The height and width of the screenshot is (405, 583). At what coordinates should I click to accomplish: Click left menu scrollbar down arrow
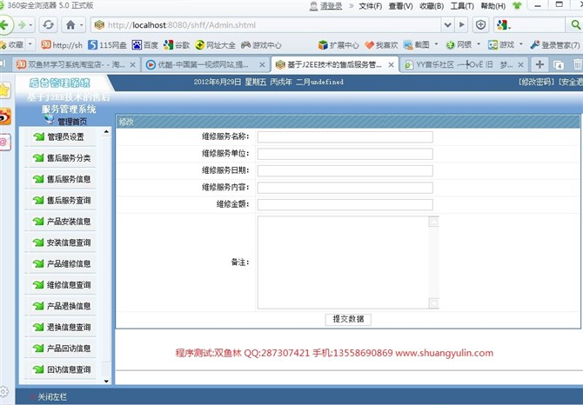click(106, 381)
